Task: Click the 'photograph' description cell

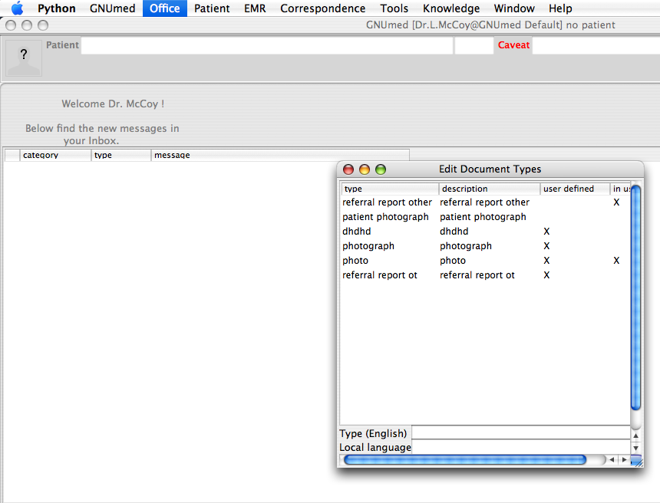Action: click(x=466, y=246)
